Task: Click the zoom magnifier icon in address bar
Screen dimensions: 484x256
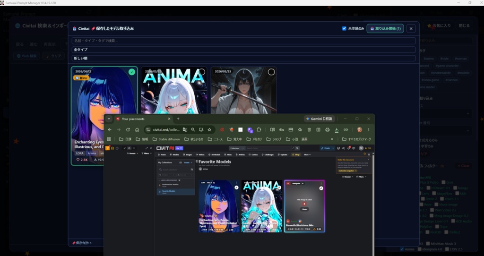Action: point(193,130)
